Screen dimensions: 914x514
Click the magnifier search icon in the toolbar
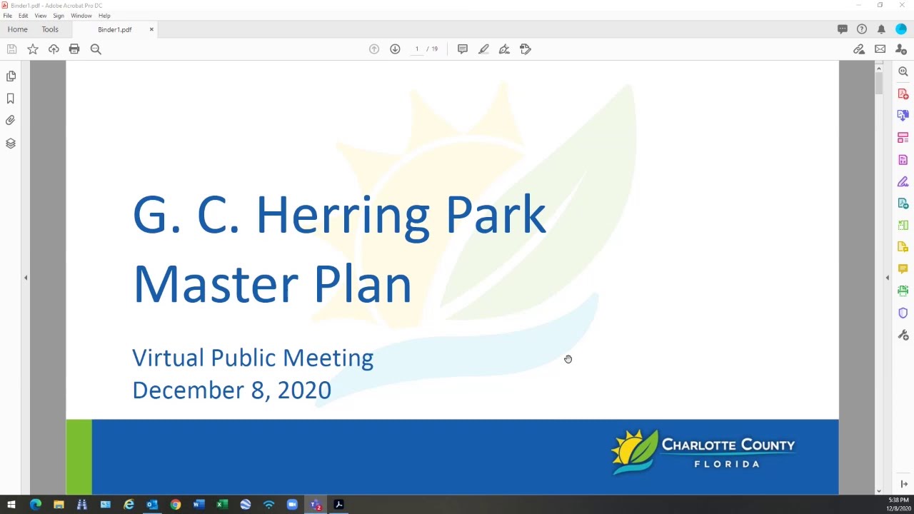96,49
